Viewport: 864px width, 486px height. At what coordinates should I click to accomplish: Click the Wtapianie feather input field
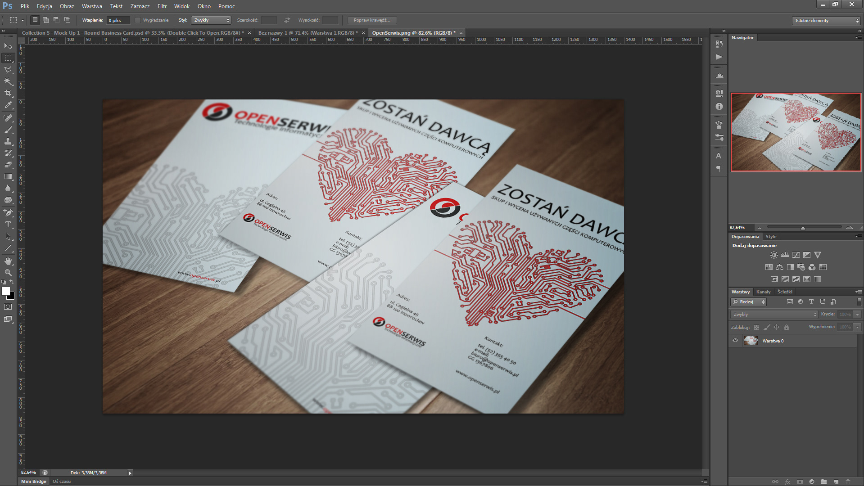(x=118, y=20)
